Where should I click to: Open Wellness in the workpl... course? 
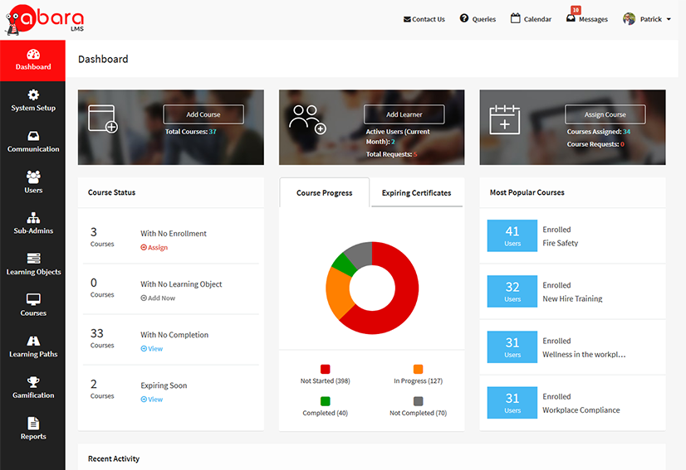(584, 354)
